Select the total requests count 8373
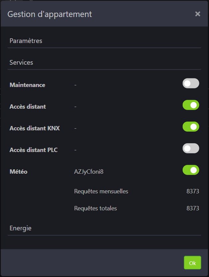 (x=193, y=208)
